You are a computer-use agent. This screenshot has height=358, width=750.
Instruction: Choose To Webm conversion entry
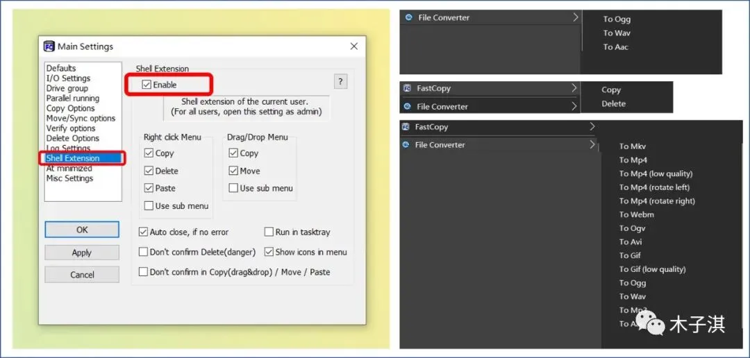[x=636, y=214]
